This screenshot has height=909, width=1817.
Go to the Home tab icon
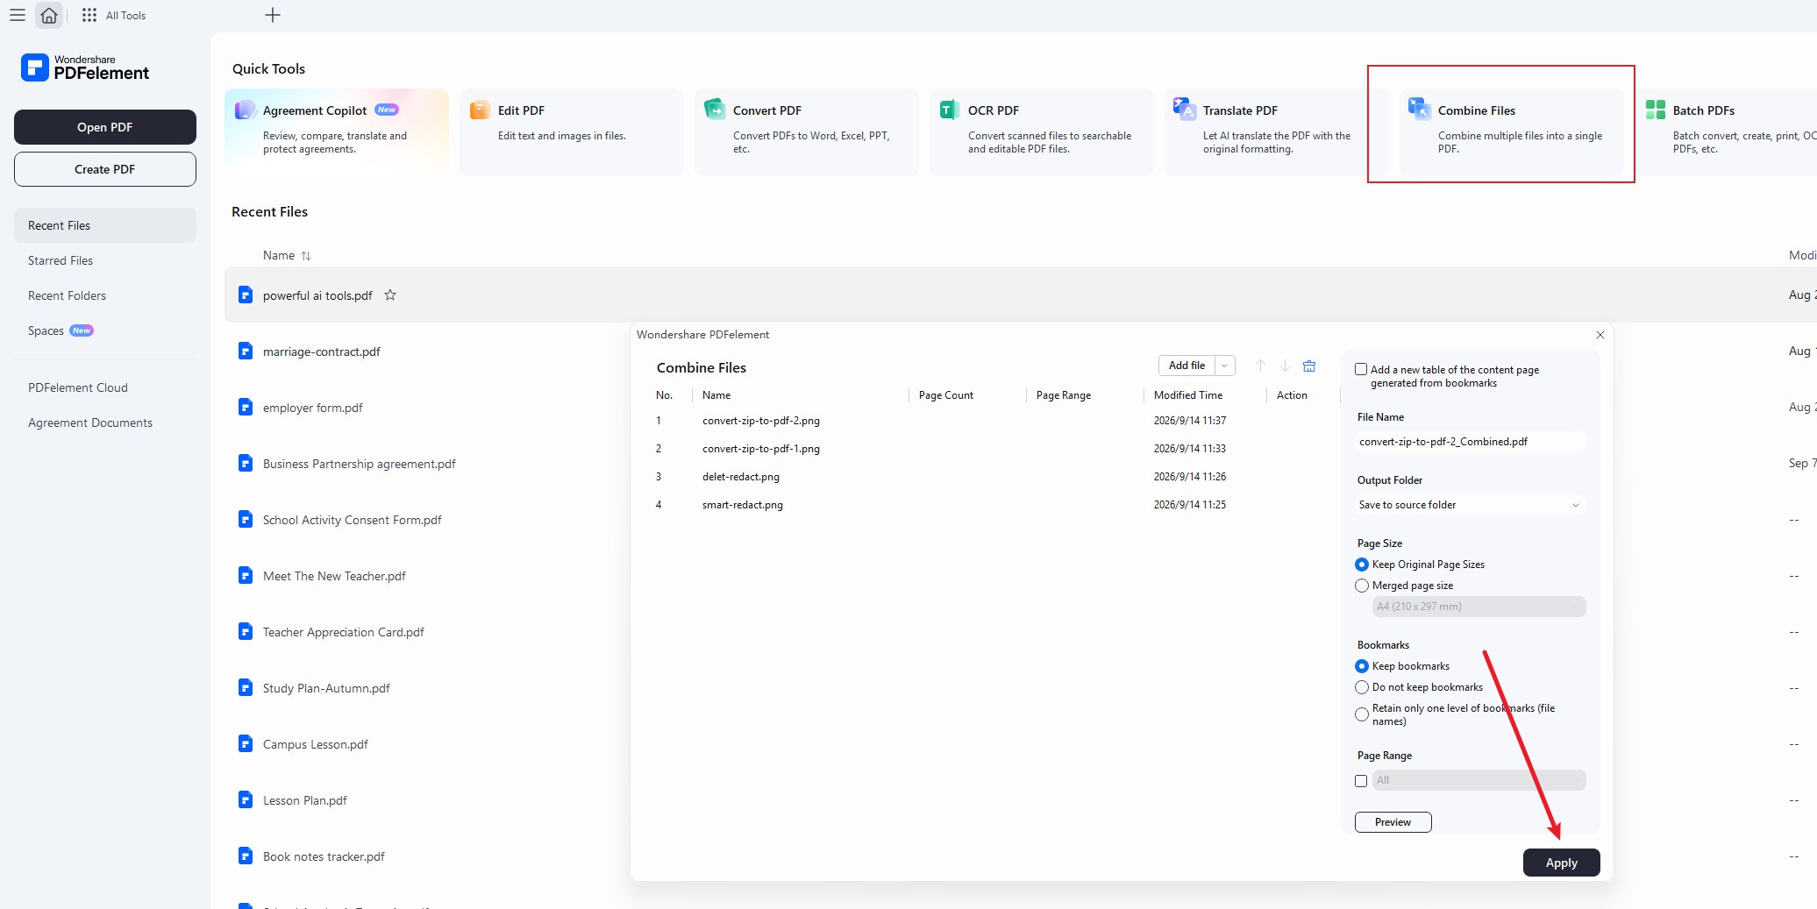coord(49,15)
